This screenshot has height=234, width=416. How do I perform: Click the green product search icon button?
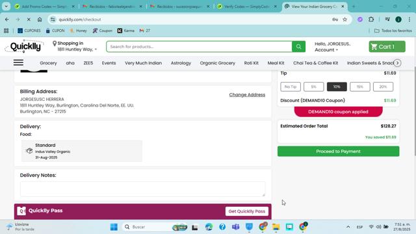click(x=298, y=47)
